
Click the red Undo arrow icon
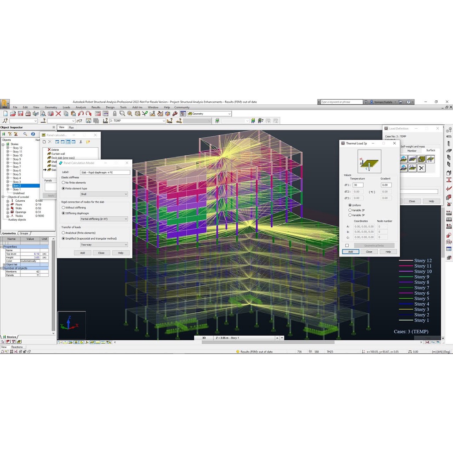point(81,114)
